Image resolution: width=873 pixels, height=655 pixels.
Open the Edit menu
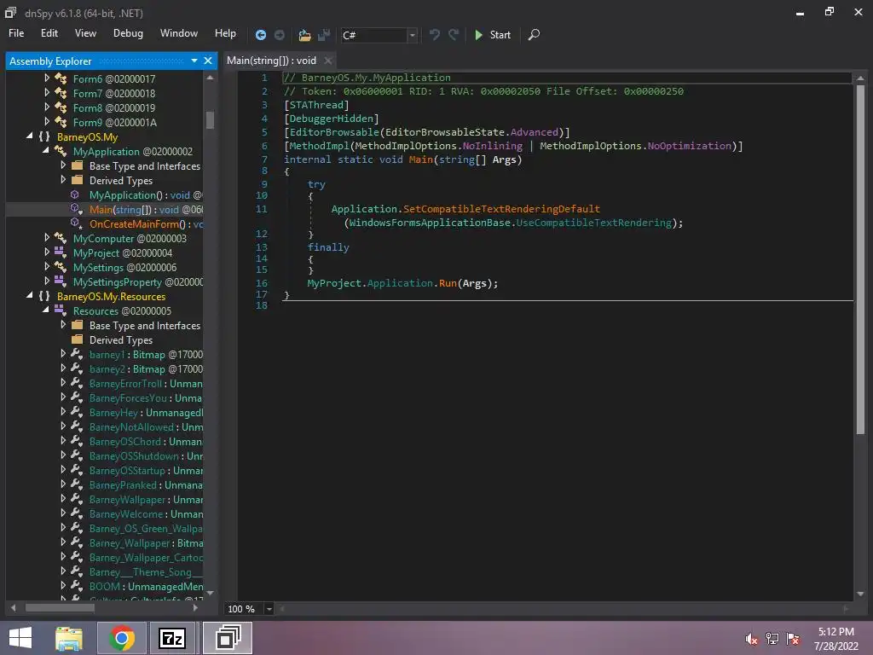[49, 33]
